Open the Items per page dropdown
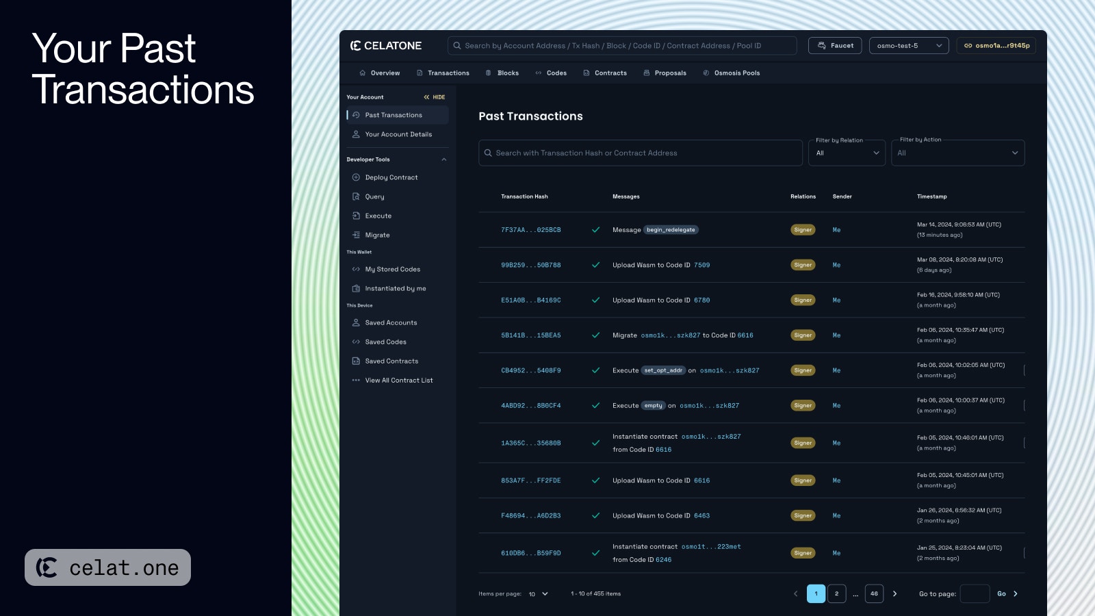This screenshot has width=1095, height=616. tap(539, 594)
